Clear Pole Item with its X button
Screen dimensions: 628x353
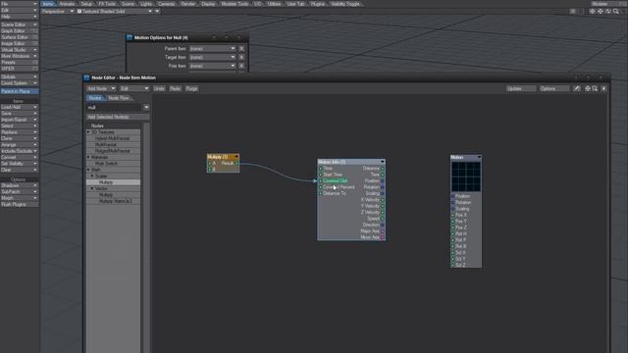coord(241,66)
